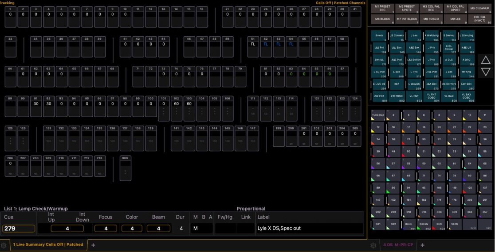Run the M1 PRESET REC macro
Viewport: 495px width, 252px height.
(x=383, y=8)
